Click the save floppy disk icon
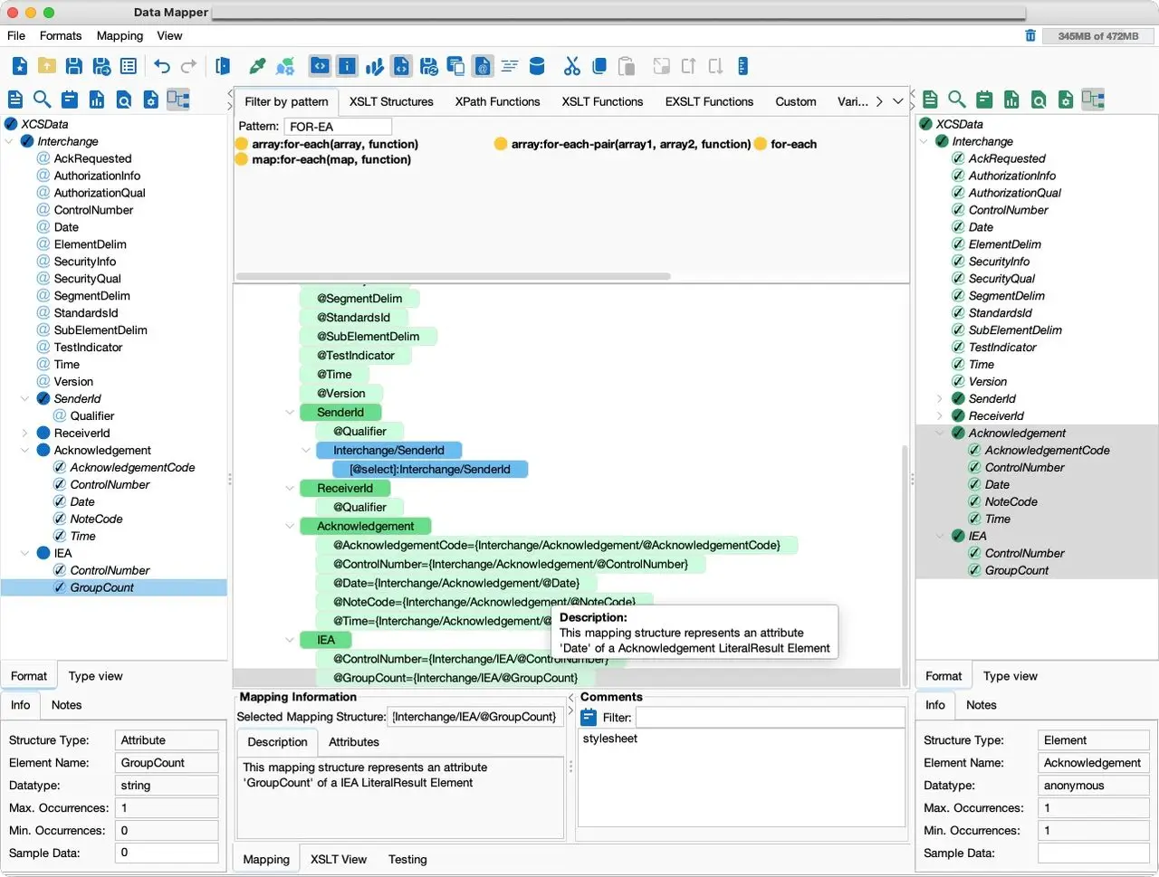 click(74, 66)
